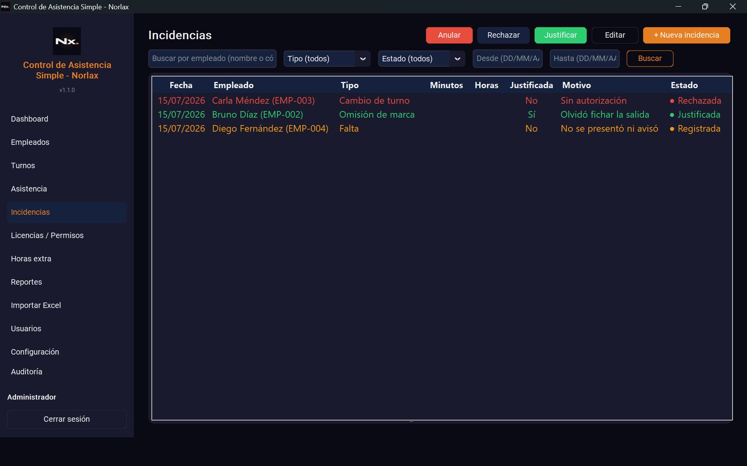This screenshot has height=466, width=747.
Task: Open the Estado (todos) filter dropdown
Action: [x=422, y=59]
